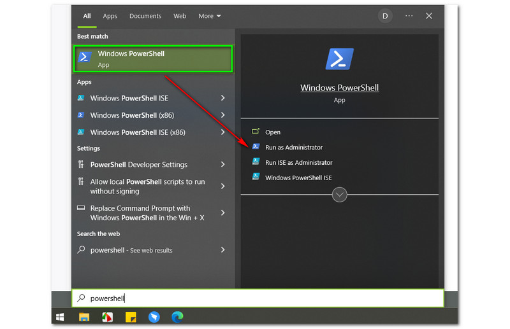The width and height of the screenshot is (510, 329).
Task: Click the large Windows PowerShell logo icon
Action: (x=339, y=59)
